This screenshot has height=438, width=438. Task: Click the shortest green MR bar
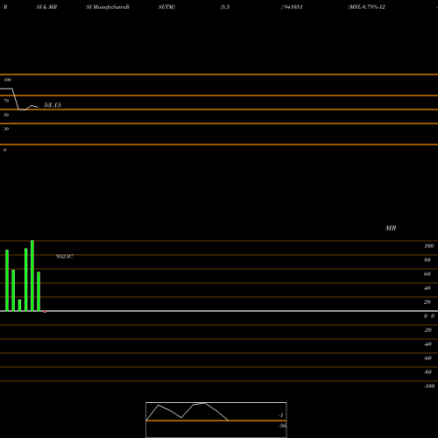pos(19,305)
